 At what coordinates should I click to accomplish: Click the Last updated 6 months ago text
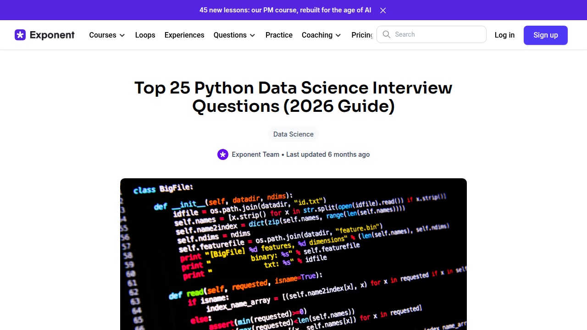(x=328, y=154)
